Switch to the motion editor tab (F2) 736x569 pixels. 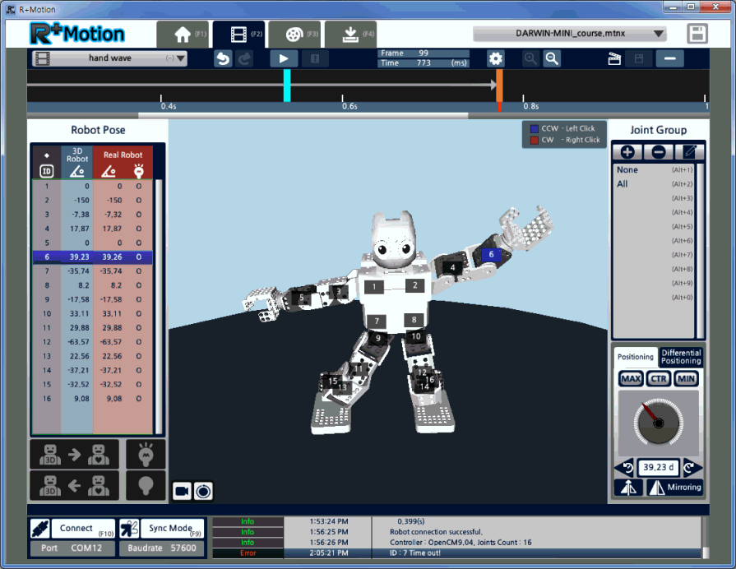coord(238,35)
